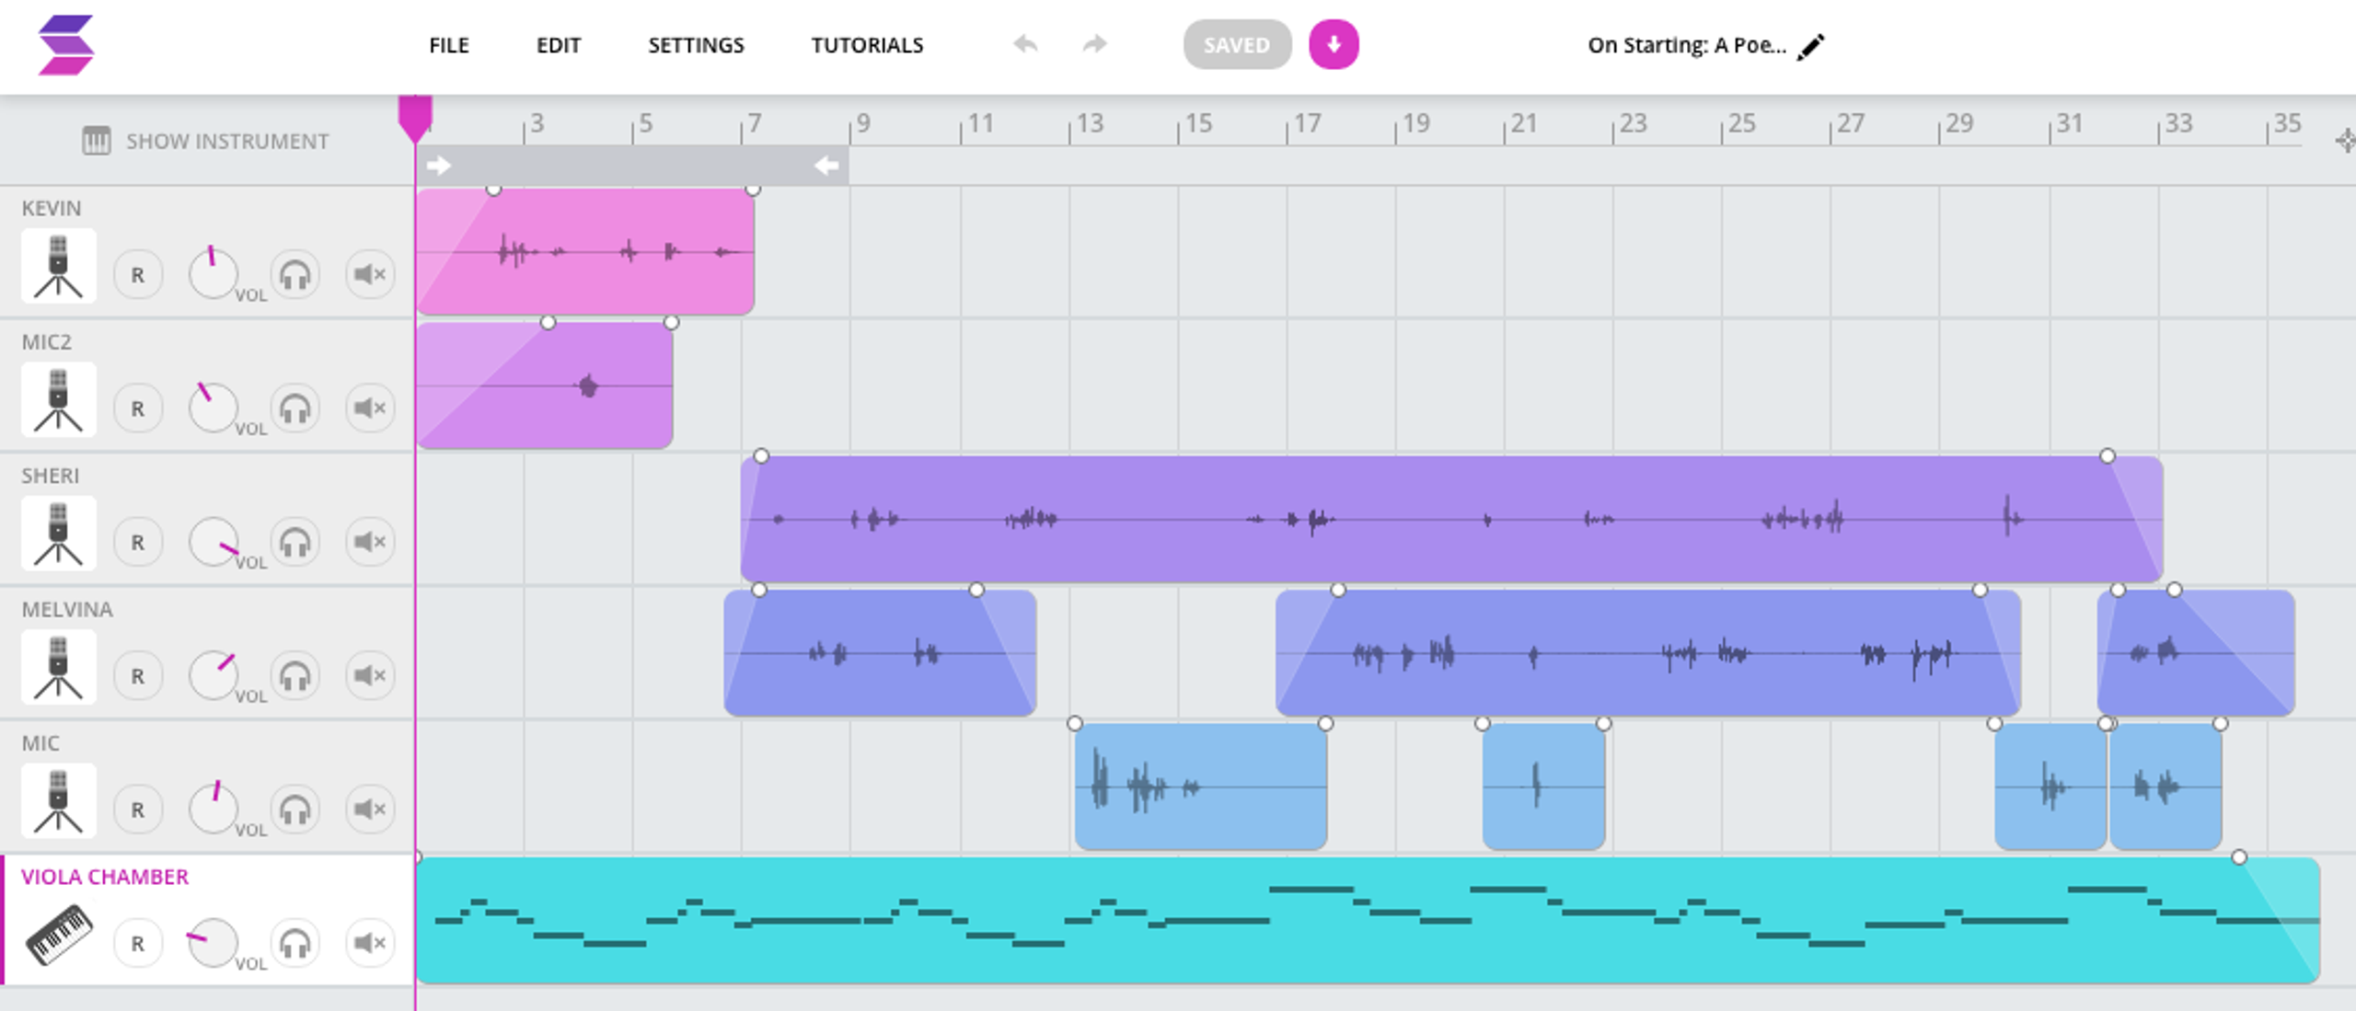Screen dimensions: 2356x1011
Task: Click the SAVED button
Action: click(1237, 43)
